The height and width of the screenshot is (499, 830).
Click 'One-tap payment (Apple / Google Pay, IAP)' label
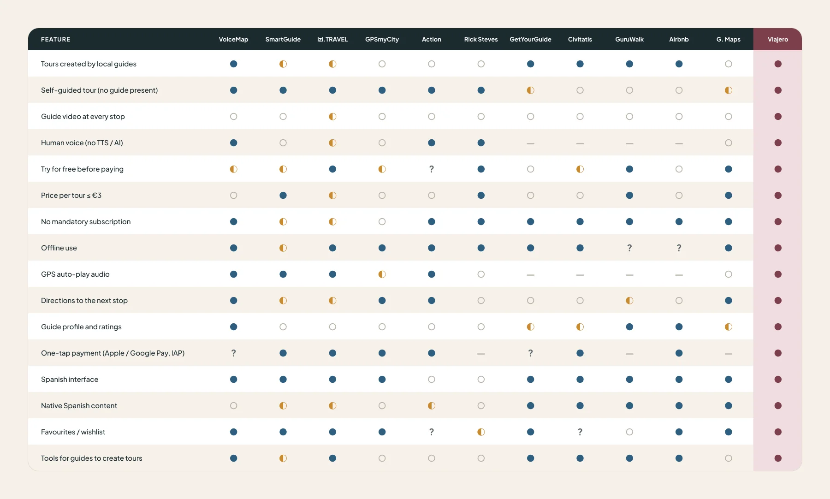tap(113, 353)
